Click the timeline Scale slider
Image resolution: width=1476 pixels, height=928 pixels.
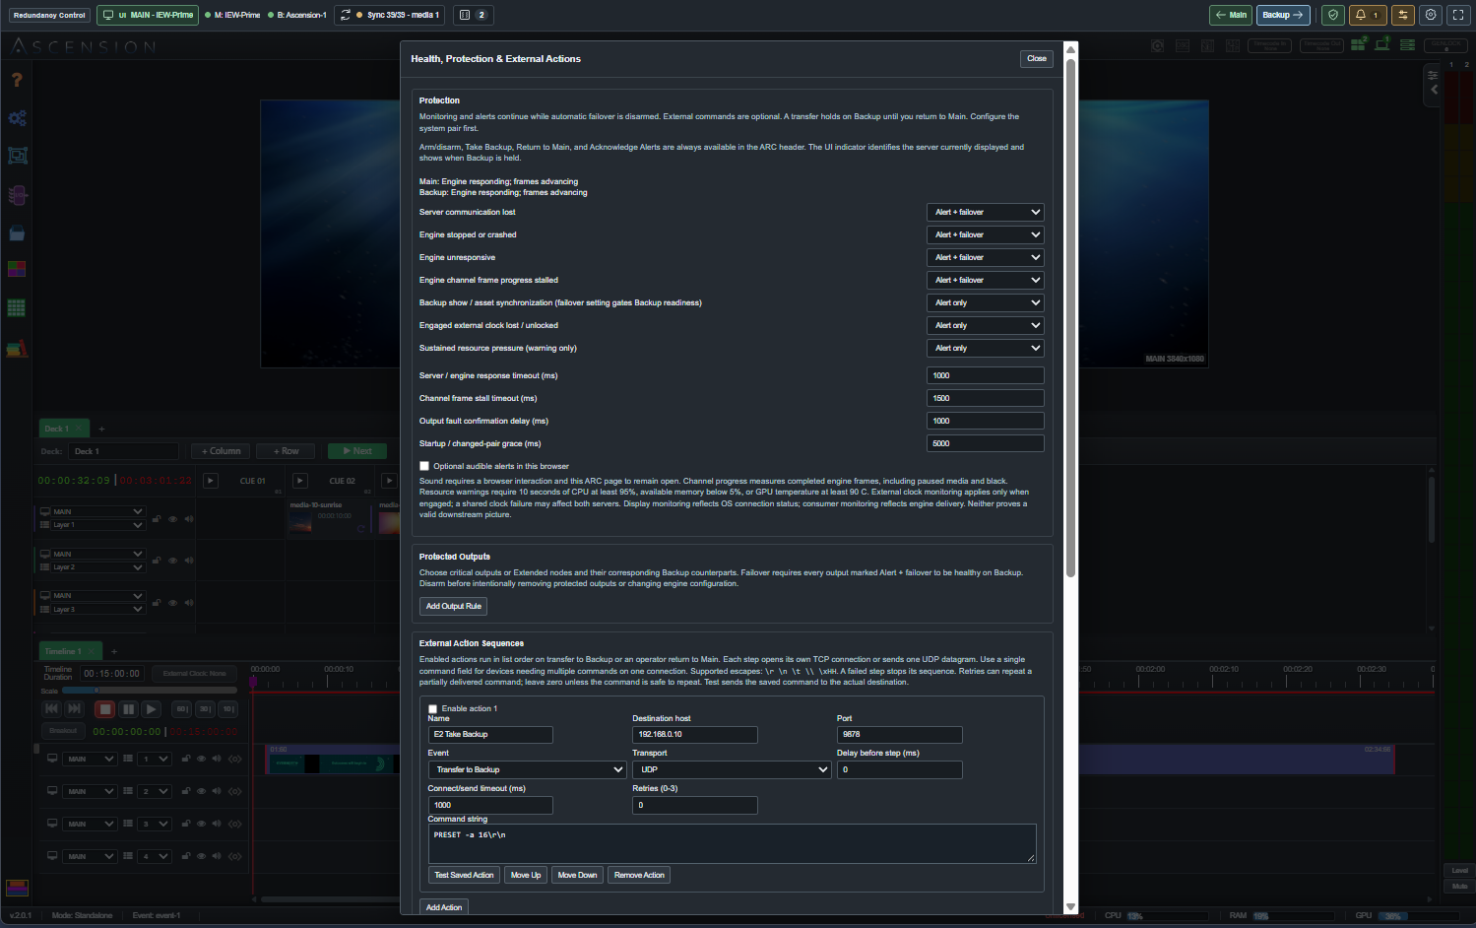tap(150, 691)
